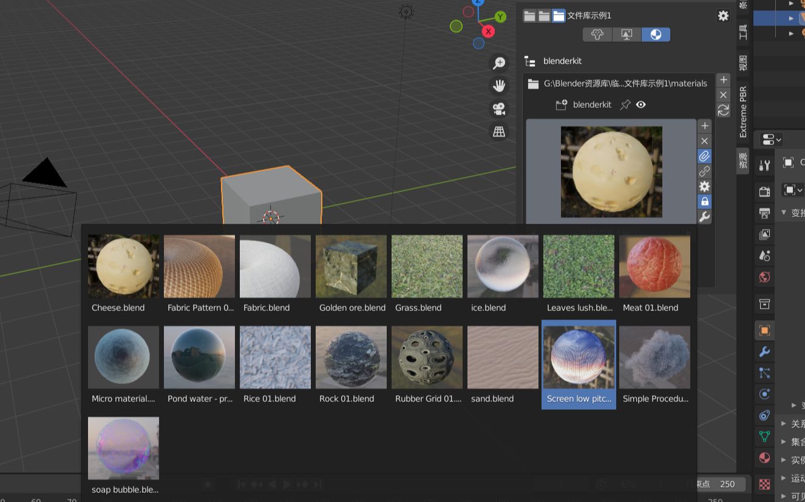Viewport: 805px width, 502px height.
Task: Open the Scene properties tab
Action: 764,255
